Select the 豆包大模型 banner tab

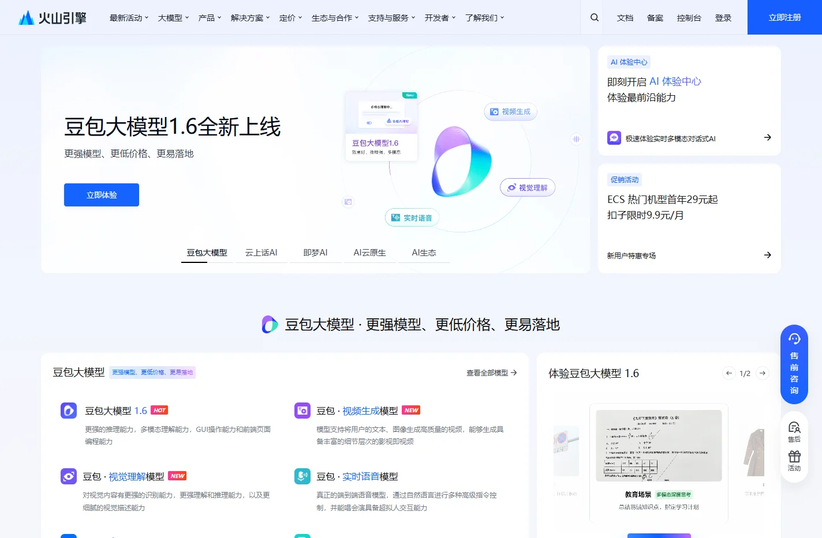(x=207, y=253)
